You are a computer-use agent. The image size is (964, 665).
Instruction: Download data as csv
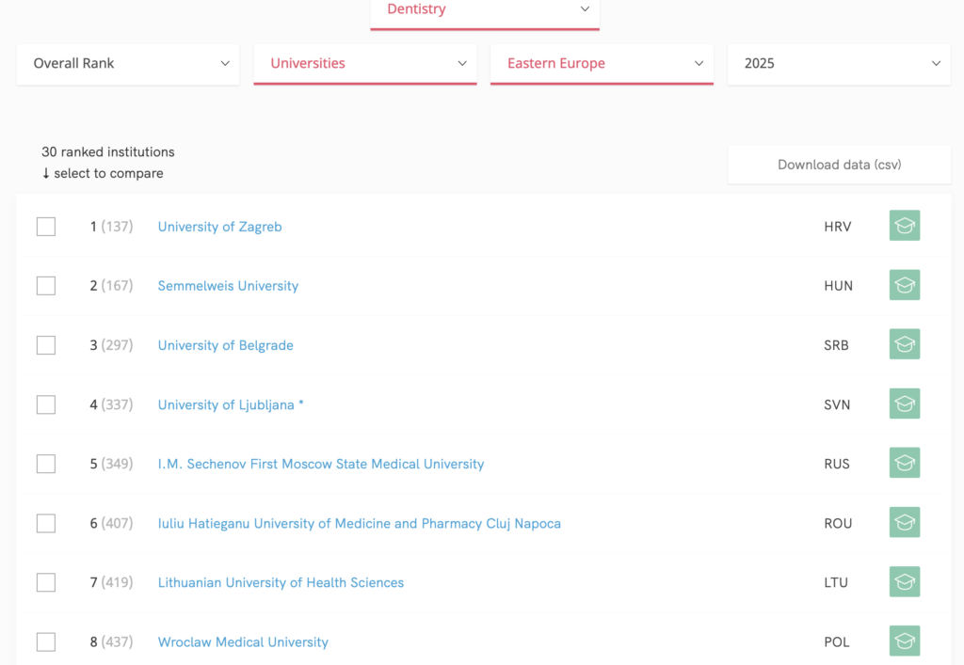[x=839, y=165]
